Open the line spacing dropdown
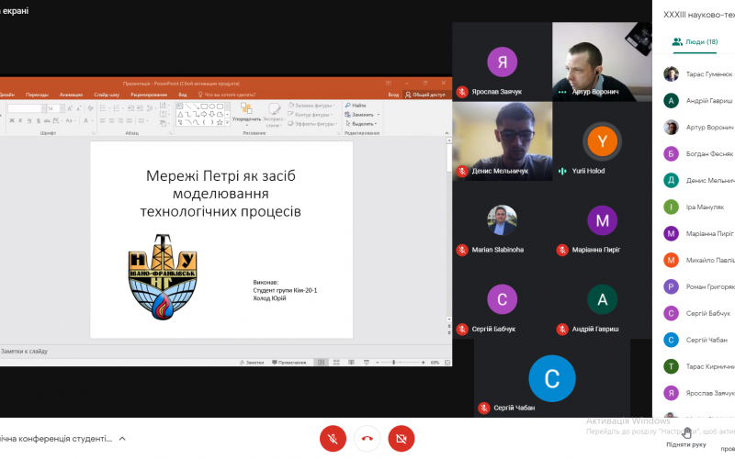The image size is (735, 459). pos(151,108)
